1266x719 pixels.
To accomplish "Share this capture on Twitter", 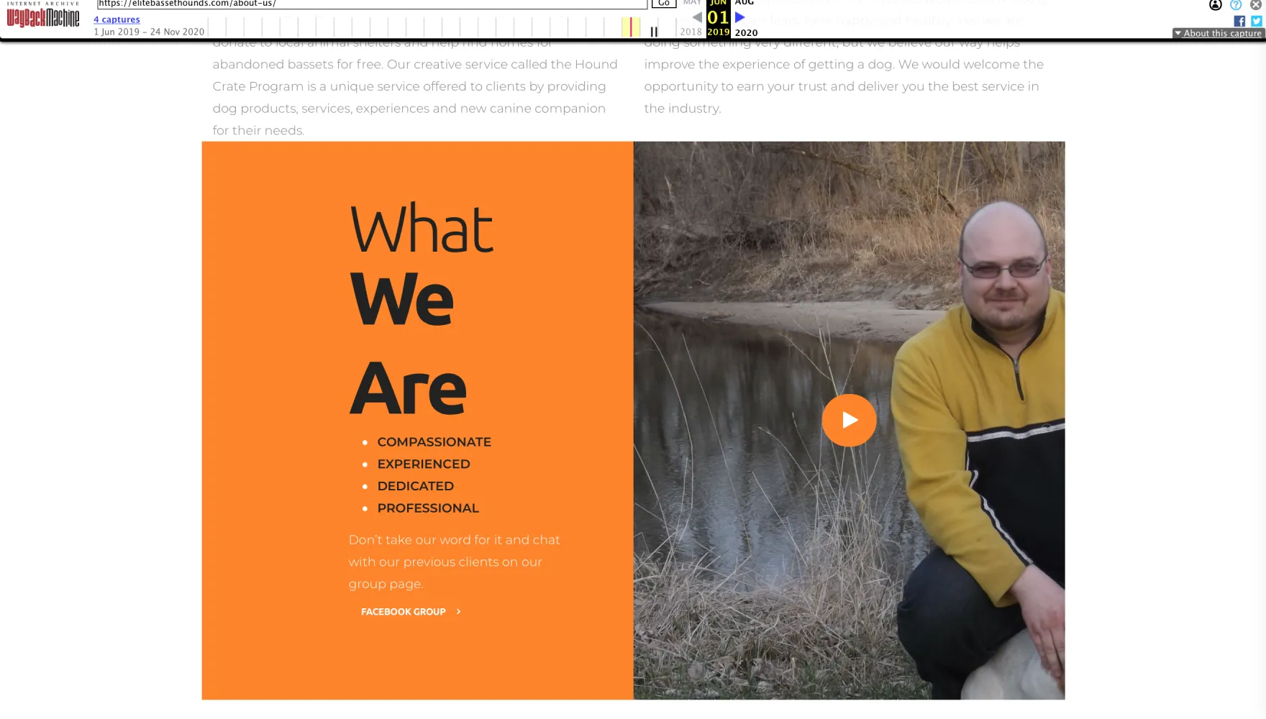I will (x=1257, y=21).
